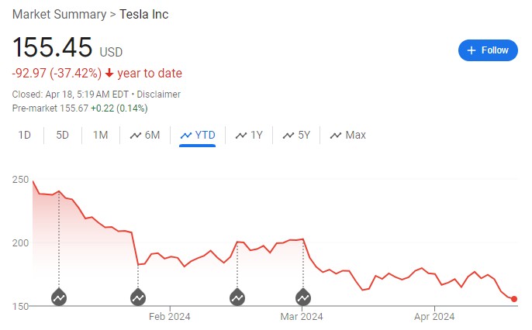Click the red endpoint dot on the chart
Image resolution: width=532 pixels, height=330 pixels.
(x=514, y=299)
